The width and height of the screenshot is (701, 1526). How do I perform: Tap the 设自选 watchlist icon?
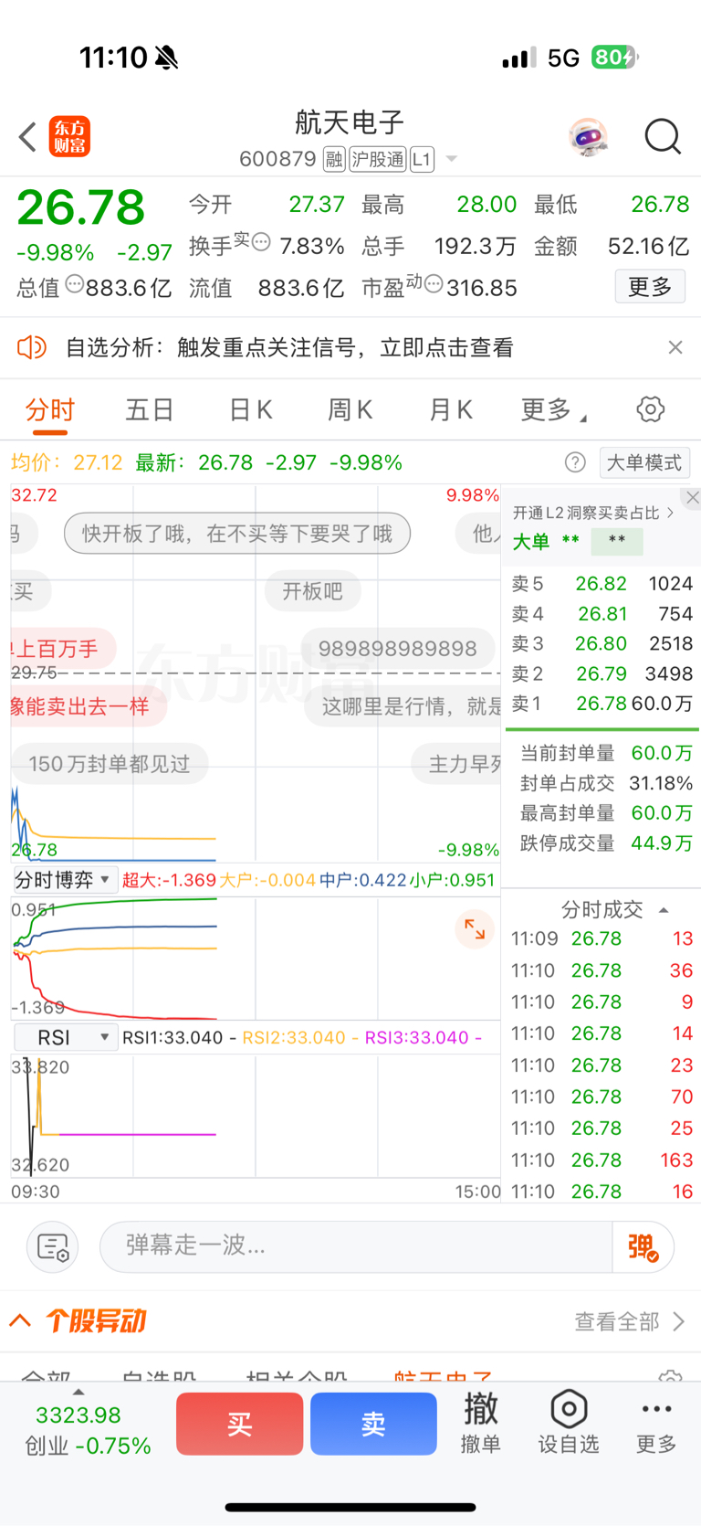pos(568,1422)
